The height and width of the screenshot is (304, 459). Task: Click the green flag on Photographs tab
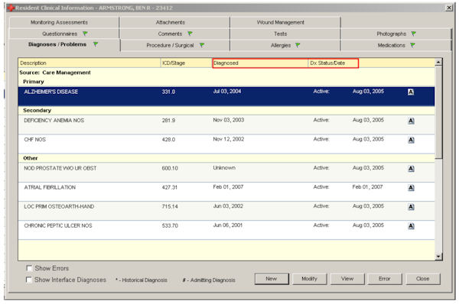pos(414,34)
